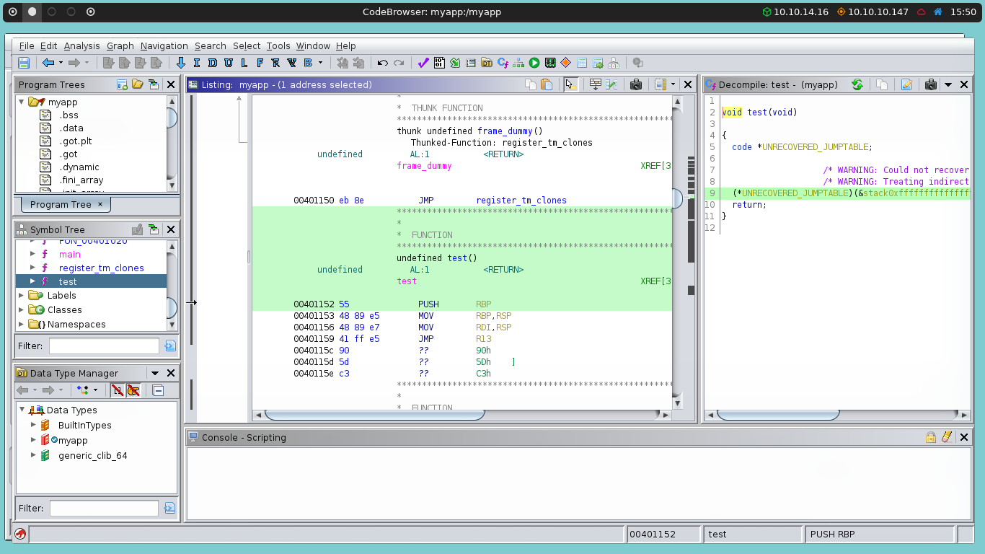The image size is (985, 554).
Task: Click register_tm_clones in the JMP instruction
Action: tap(521, 201)
